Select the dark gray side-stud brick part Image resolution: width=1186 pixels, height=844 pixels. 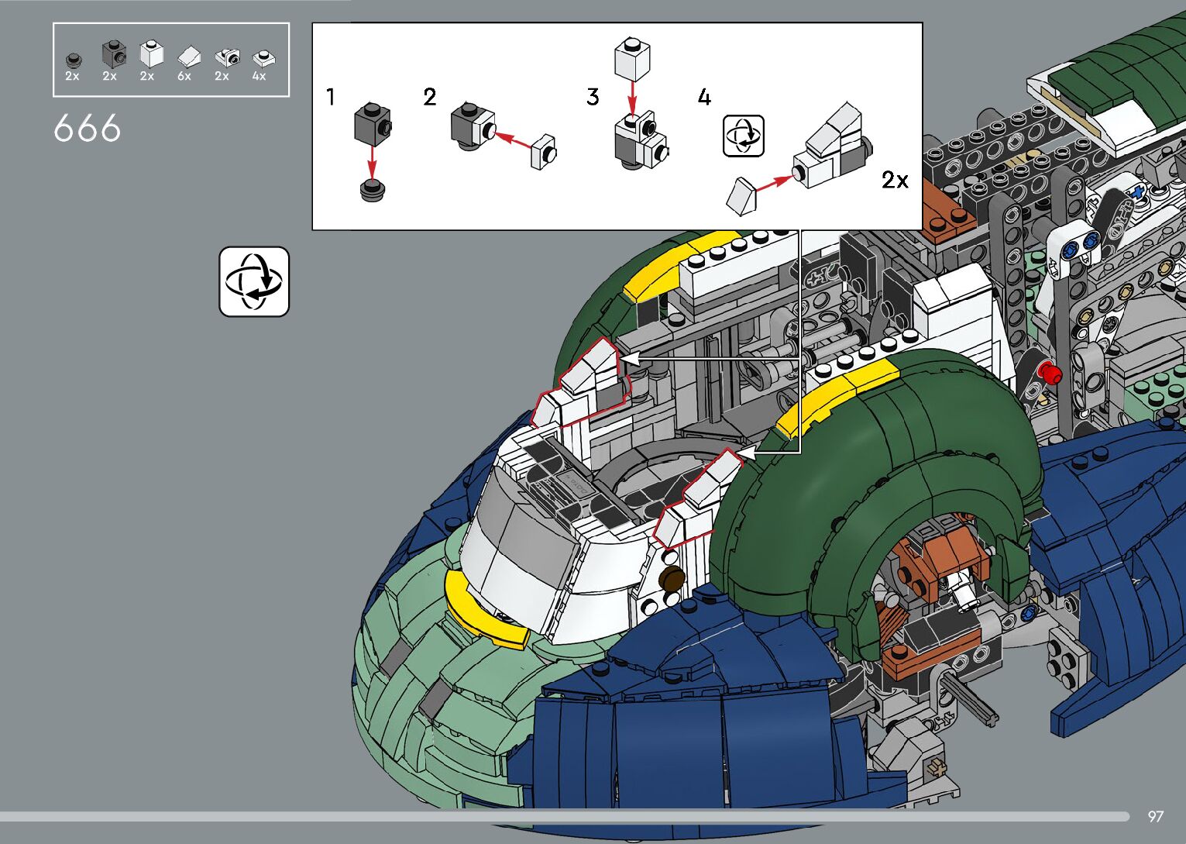113,54
